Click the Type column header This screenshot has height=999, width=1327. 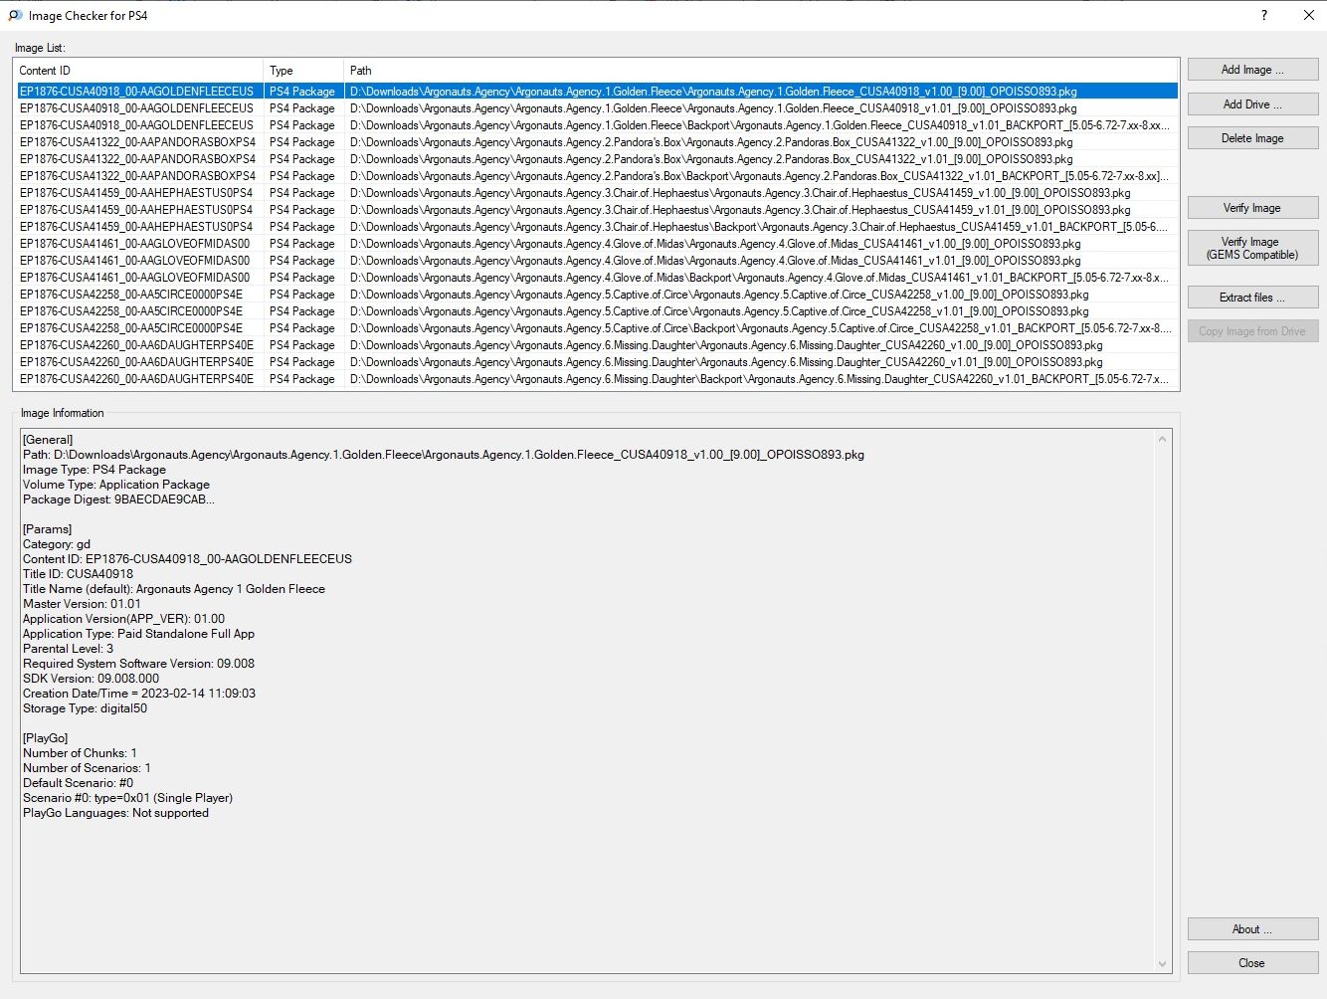[302, 71]
